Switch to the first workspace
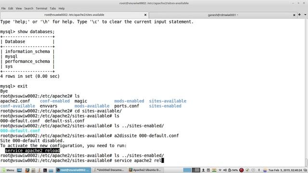 [187, 170]
